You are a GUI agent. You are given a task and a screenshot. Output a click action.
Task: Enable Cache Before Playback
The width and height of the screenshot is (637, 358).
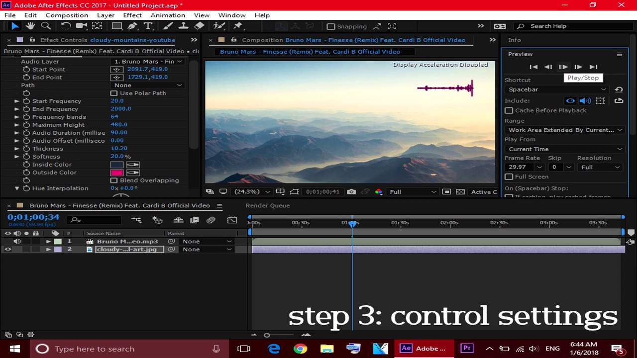[x=509, y=110]
